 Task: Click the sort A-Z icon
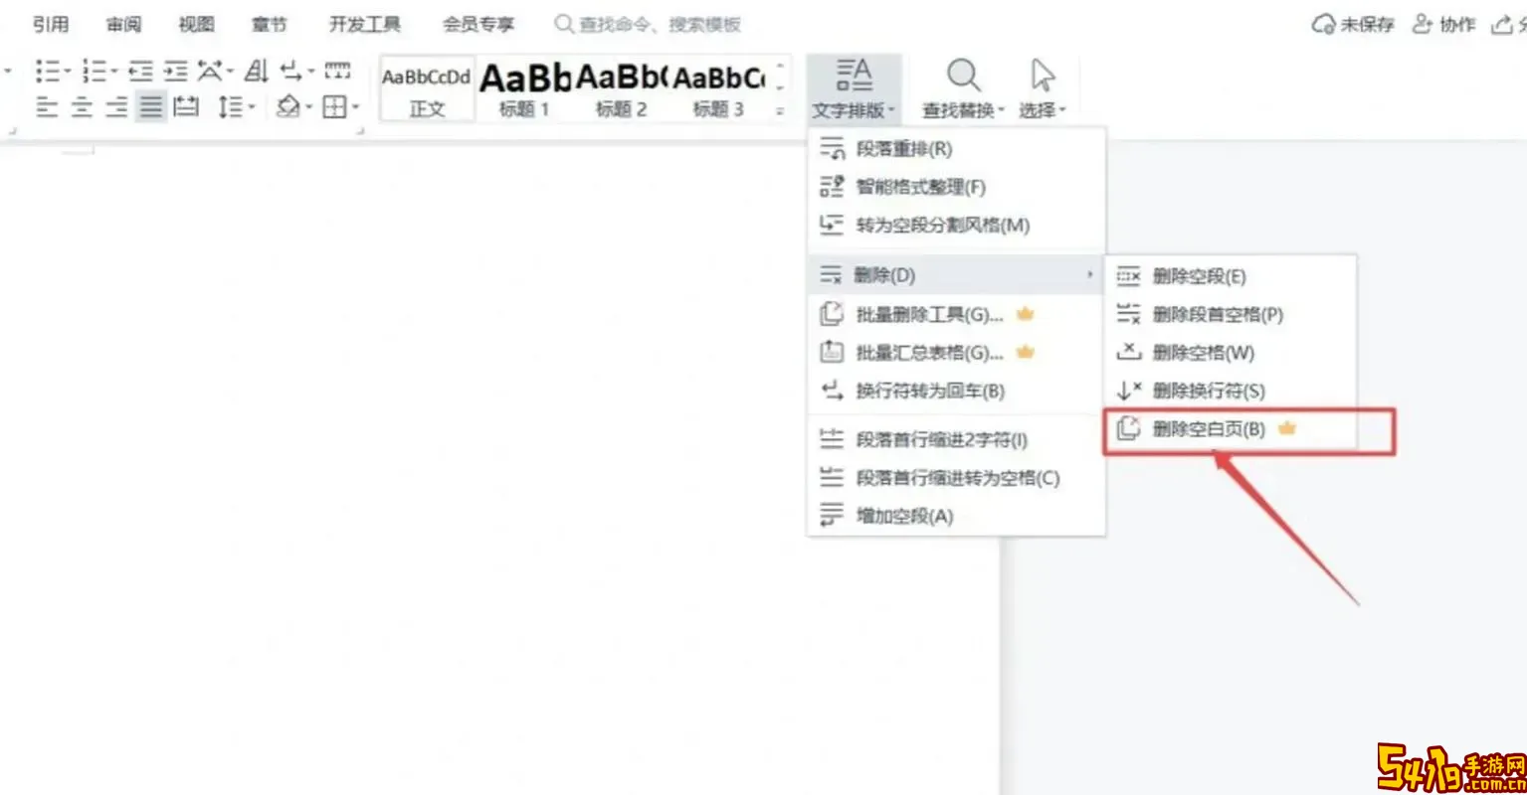click(x=256, y=71)
